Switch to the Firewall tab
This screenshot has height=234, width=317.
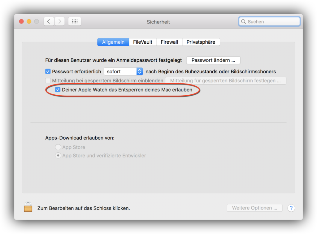(169, 42)
